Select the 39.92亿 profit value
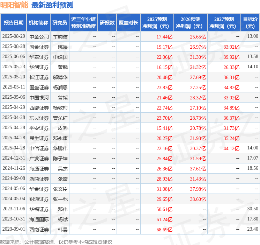The image size is (260, 245). [231, 57]
